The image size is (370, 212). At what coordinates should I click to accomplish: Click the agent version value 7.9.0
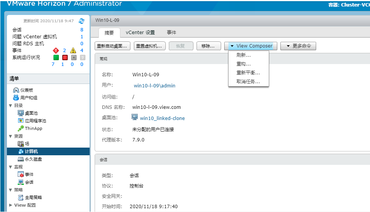pos(138,140)
